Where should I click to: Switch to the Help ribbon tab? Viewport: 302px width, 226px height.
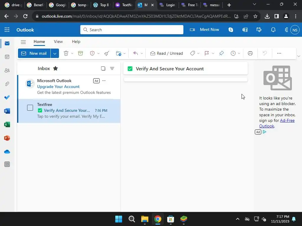(76, 42)
